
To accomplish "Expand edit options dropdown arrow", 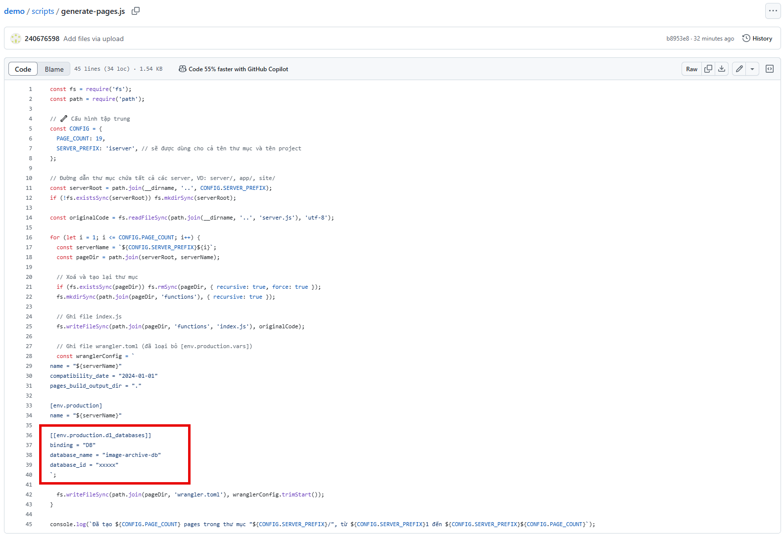I will (x=752, y=69).
